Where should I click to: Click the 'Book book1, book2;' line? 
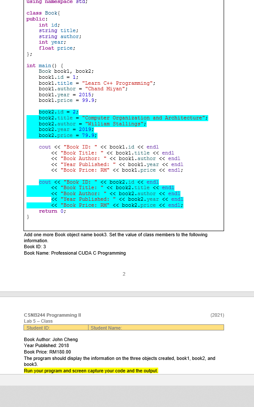[x=66, y=71]
